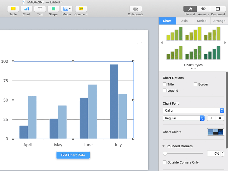Collapse the Rounded Corners section
This screenshot has width=228, height=171.
[x=164, y=146]
